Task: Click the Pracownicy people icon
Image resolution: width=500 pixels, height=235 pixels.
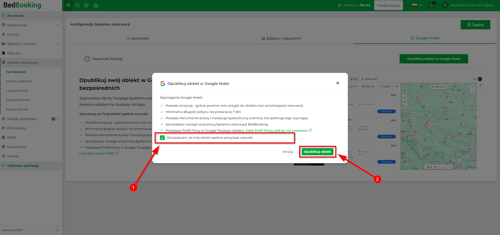Action: pyautogui.click(x=3, y=128)
